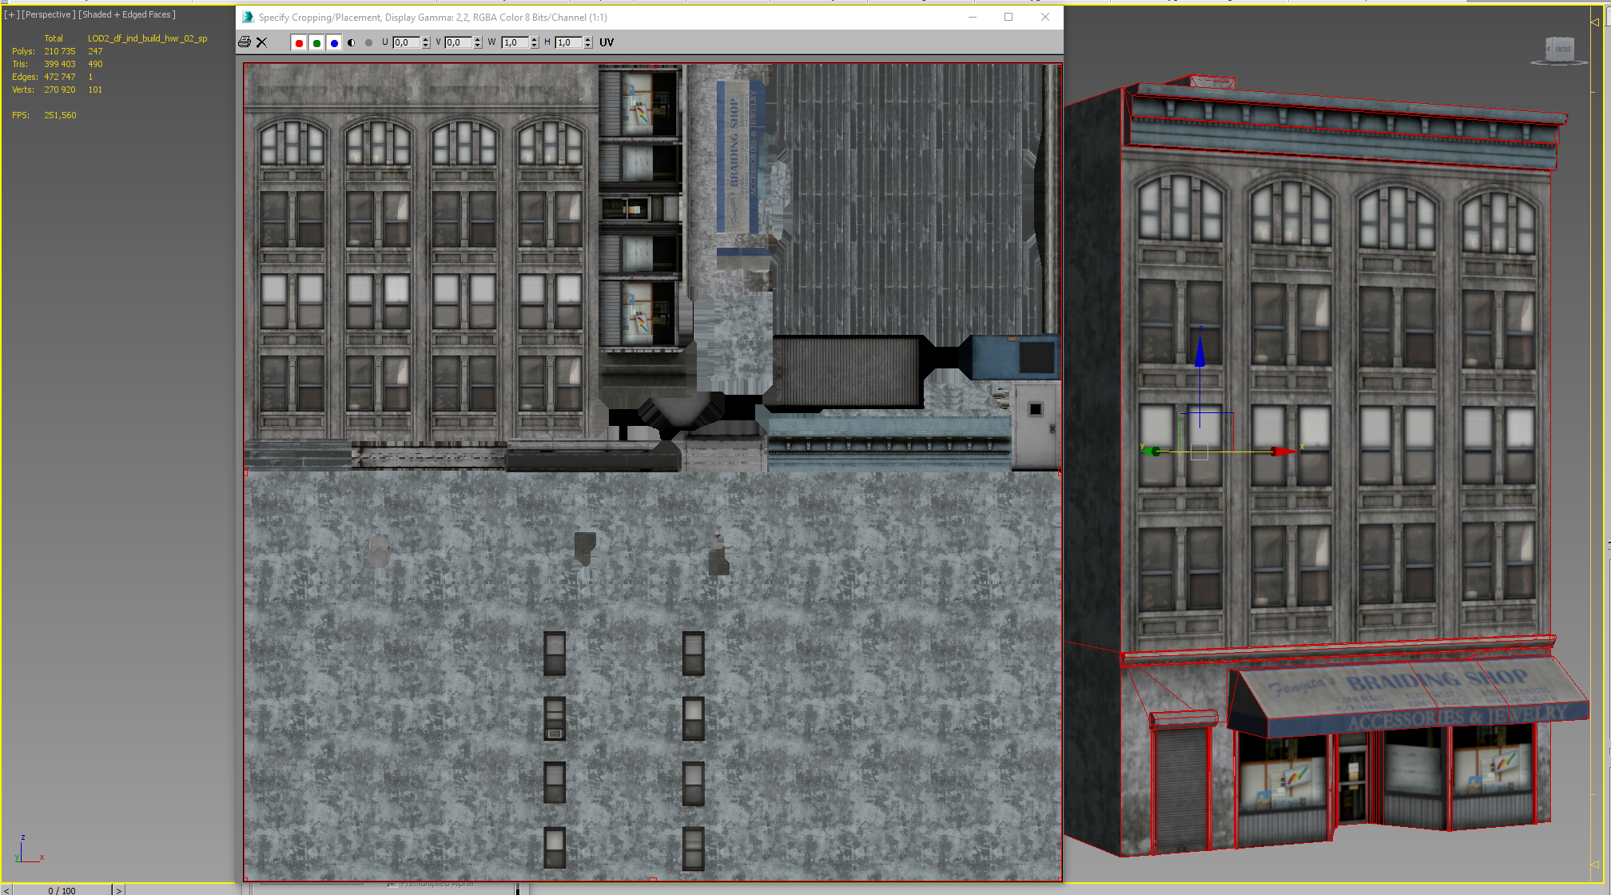Adjust the W width spinner
1611x895 pixels.
click(535, 42)
